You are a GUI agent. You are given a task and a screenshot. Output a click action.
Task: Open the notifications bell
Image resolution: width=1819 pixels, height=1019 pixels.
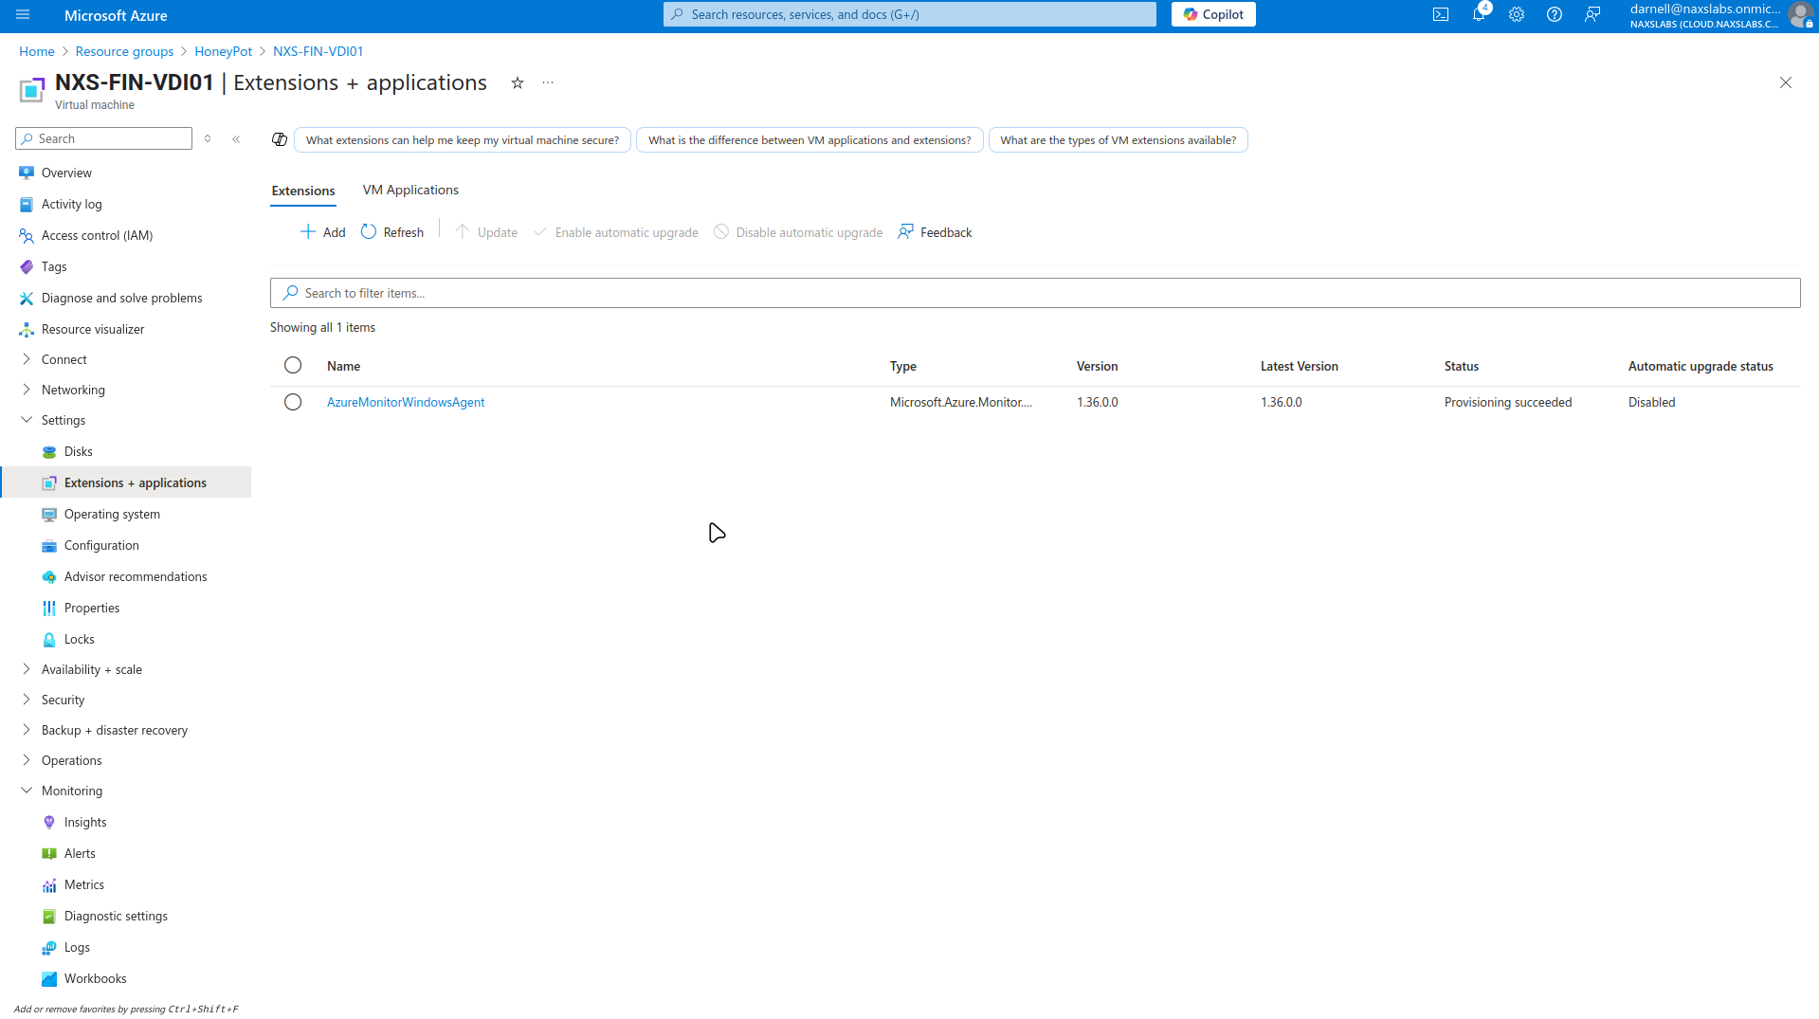[1479, 15]
